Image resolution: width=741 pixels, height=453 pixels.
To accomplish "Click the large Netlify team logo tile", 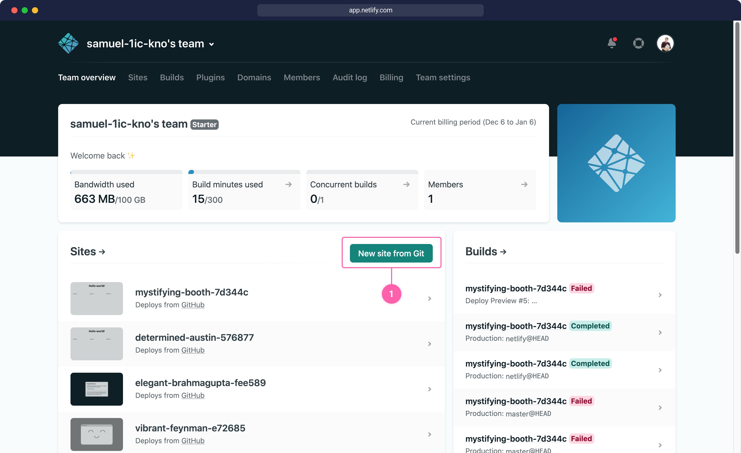I will (x=616, y=163).
